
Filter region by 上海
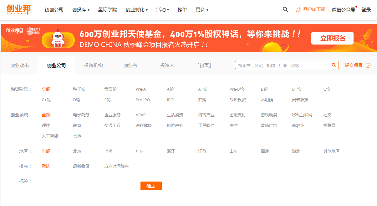[x=108, y=151]
